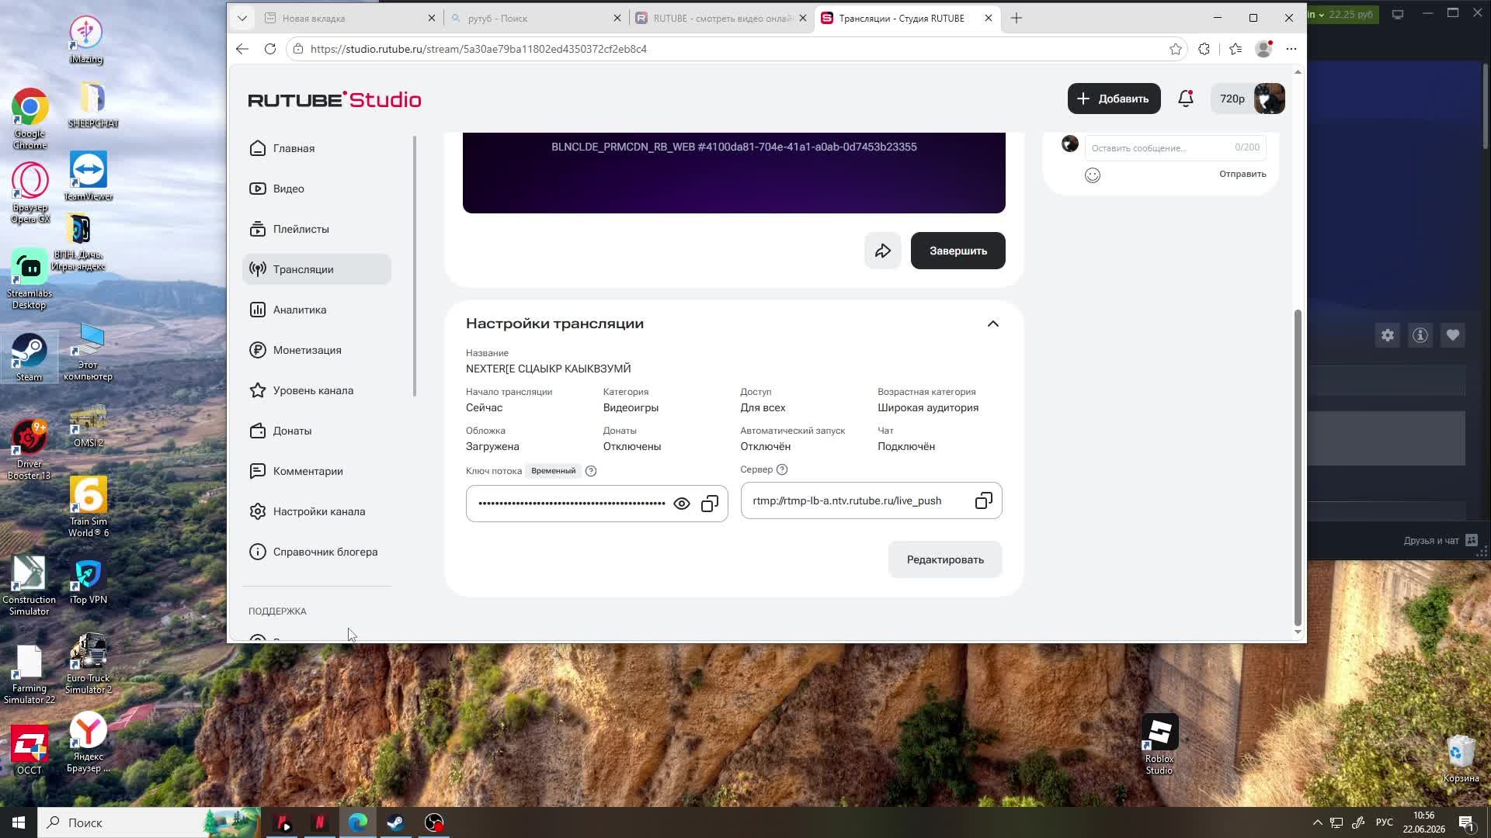Viewport: 1491px width, 838px height.
Task: Open the Windows Start menu
Action: coord(19,822)
